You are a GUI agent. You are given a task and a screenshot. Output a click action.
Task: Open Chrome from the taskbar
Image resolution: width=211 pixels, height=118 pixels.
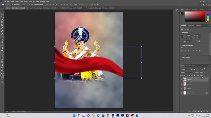click(x=108, y=115)
